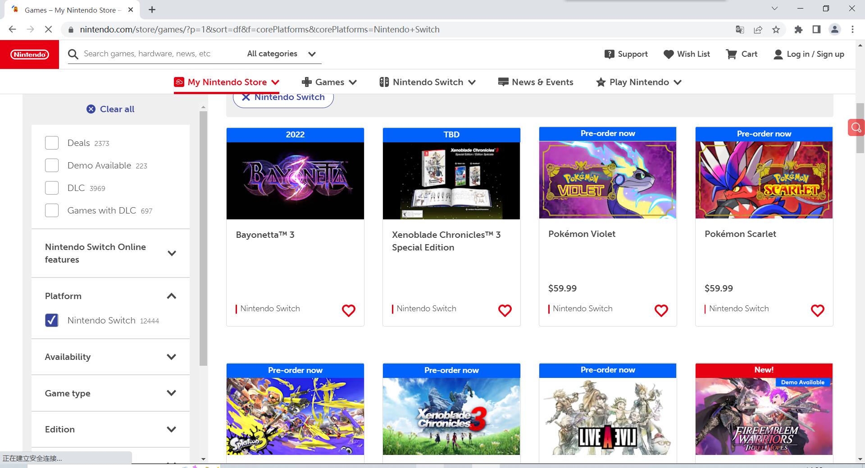Click Log in / Sign up
Viewport: 865px width, 468px height.
pyautogui.click(x=809, y=54)
